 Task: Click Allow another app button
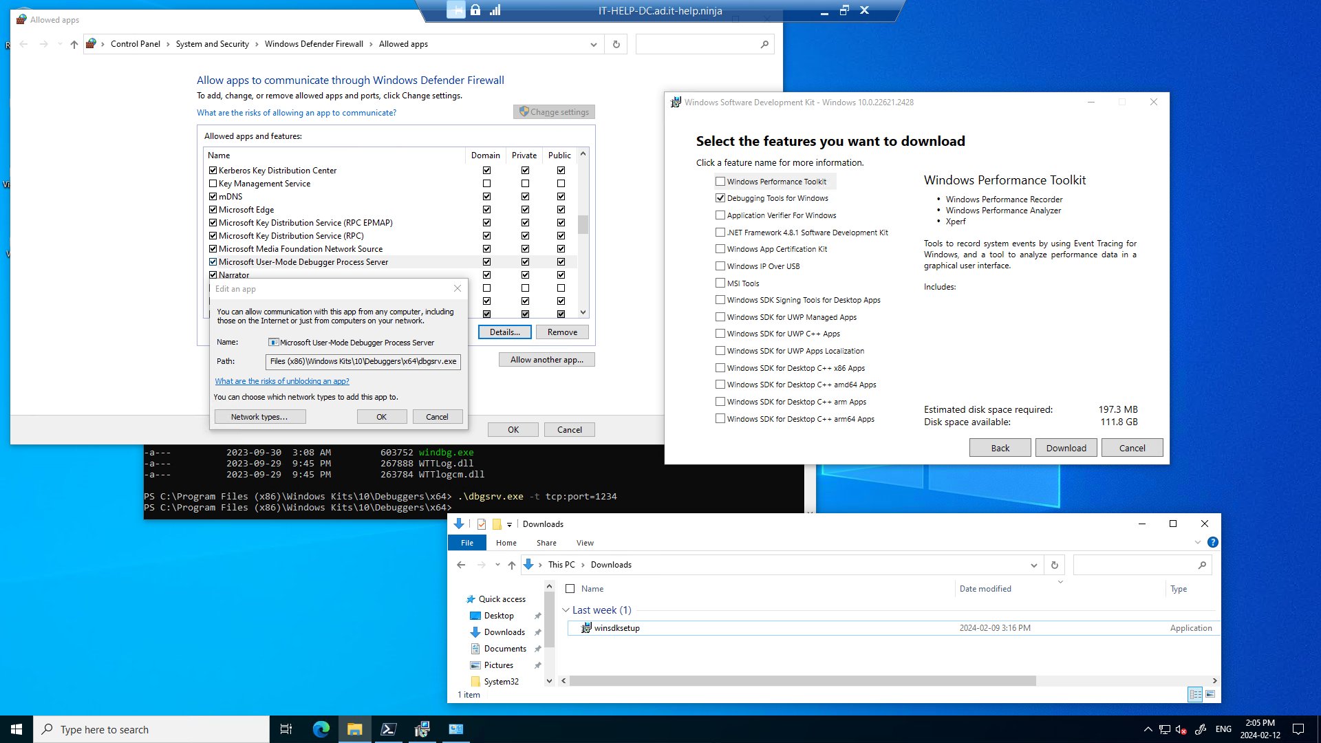pos(546,360)
